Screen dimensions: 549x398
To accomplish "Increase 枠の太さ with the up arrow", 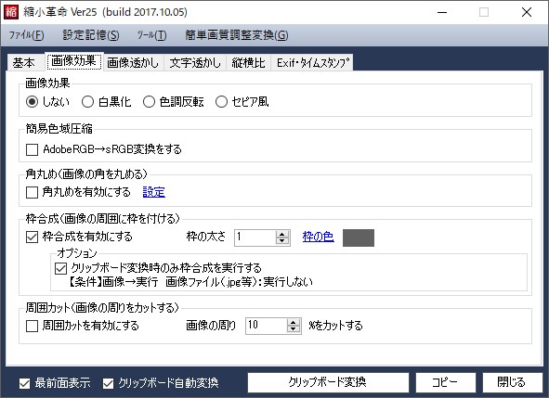I will click(282, 234).
